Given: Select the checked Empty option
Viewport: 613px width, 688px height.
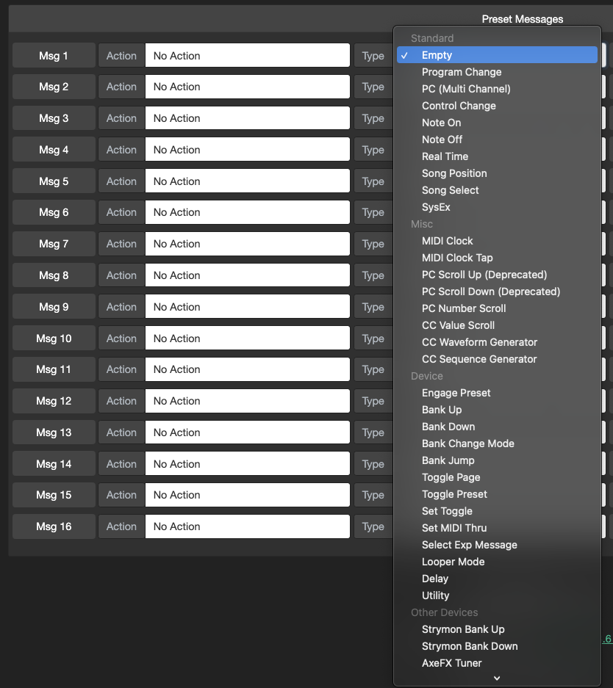Looking at the screenshot, I should coord(437,55).
